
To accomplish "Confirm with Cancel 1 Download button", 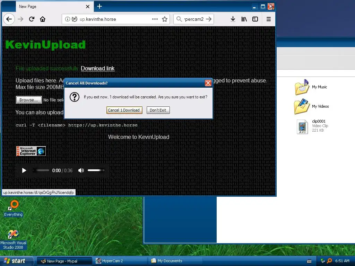I will [x=124, y=110].
